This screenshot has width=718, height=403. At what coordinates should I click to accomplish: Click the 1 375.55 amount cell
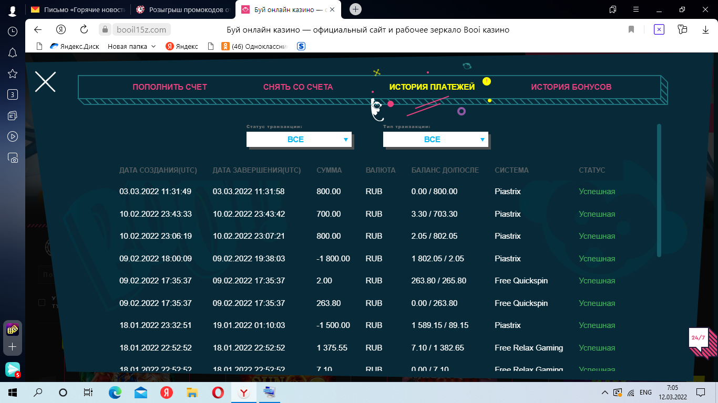point(332,348)
